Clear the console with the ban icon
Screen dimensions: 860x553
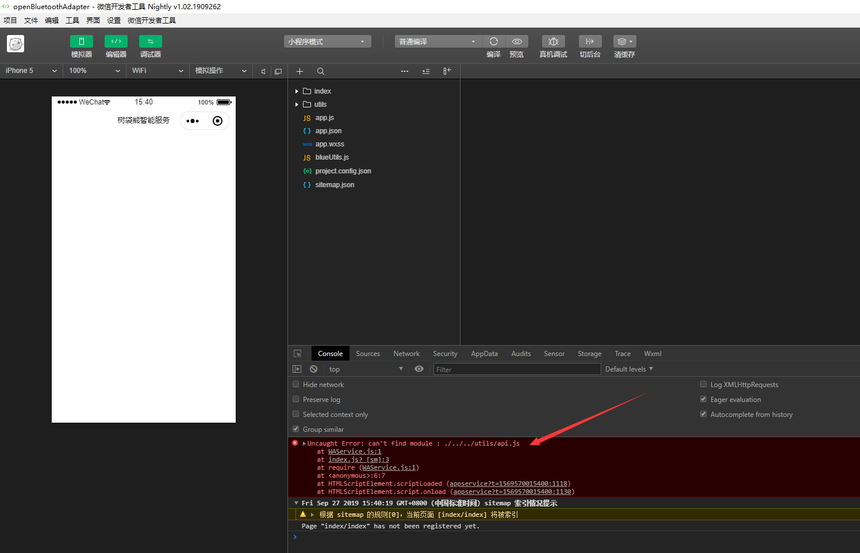313,369
